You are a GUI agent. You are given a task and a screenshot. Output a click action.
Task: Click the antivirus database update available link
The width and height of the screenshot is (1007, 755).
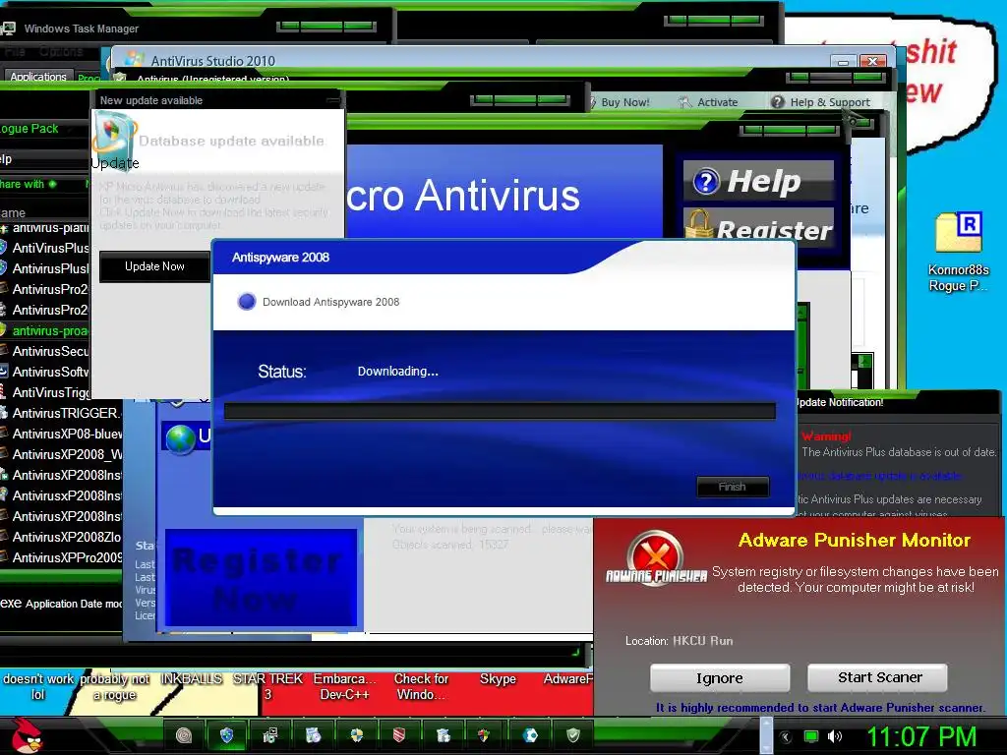[879, 476]
